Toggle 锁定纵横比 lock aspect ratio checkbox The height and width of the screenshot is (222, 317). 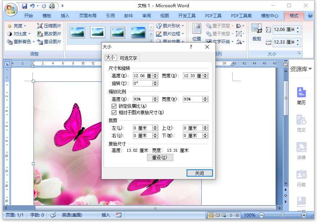point(114,106)
